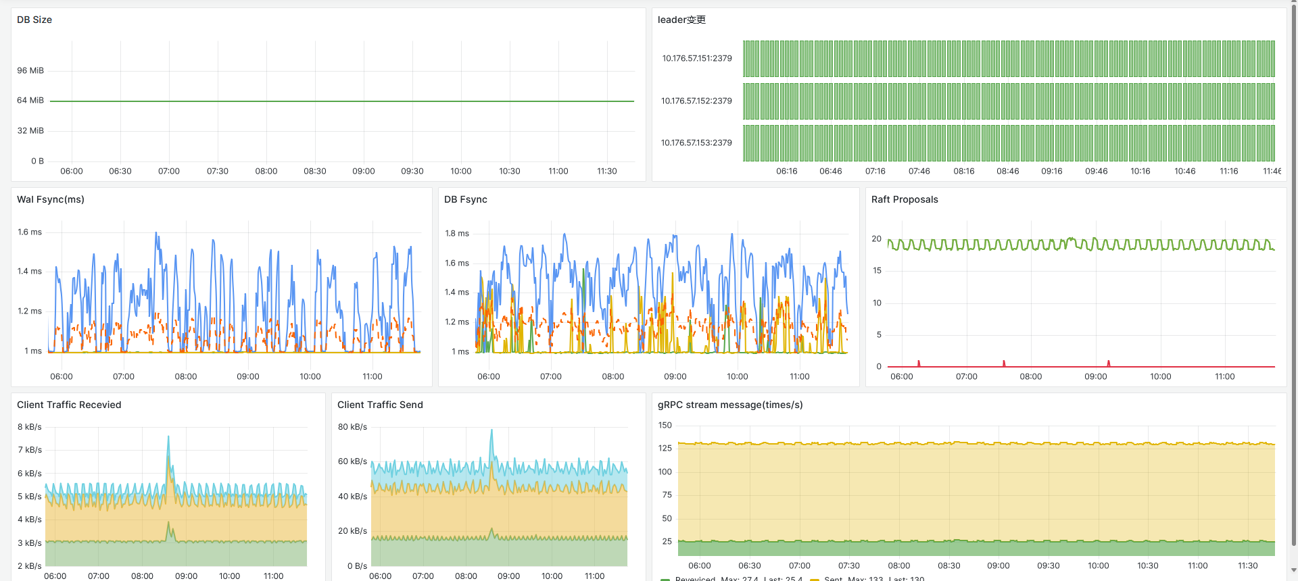
Task: Select the 10.176.57.151:2379 leader row label
Action: point(697,59)
